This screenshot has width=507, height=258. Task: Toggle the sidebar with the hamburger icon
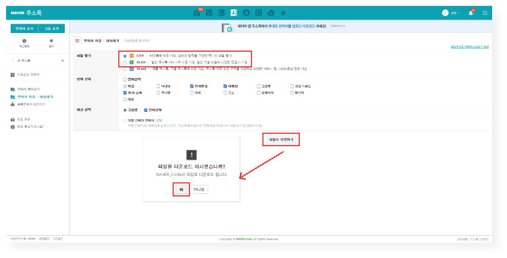click(x=77, y=40)
